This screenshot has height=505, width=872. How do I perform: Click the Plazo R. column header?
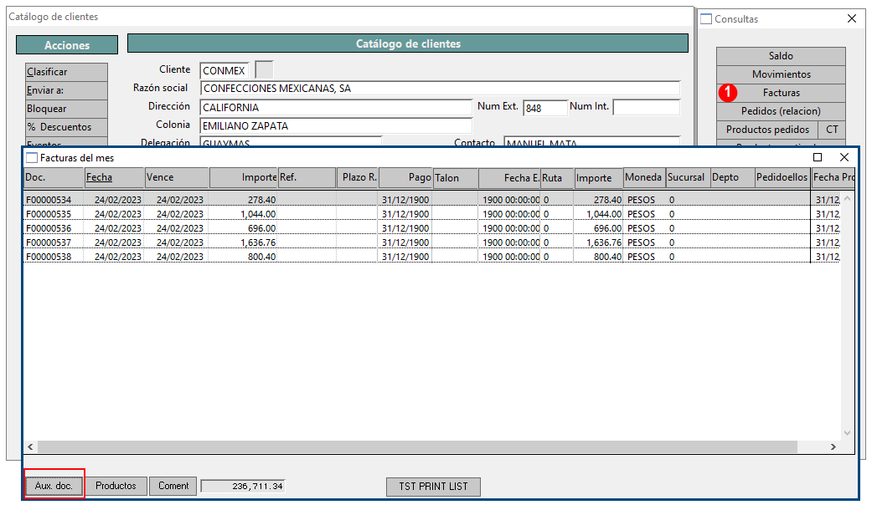point(358,177)
